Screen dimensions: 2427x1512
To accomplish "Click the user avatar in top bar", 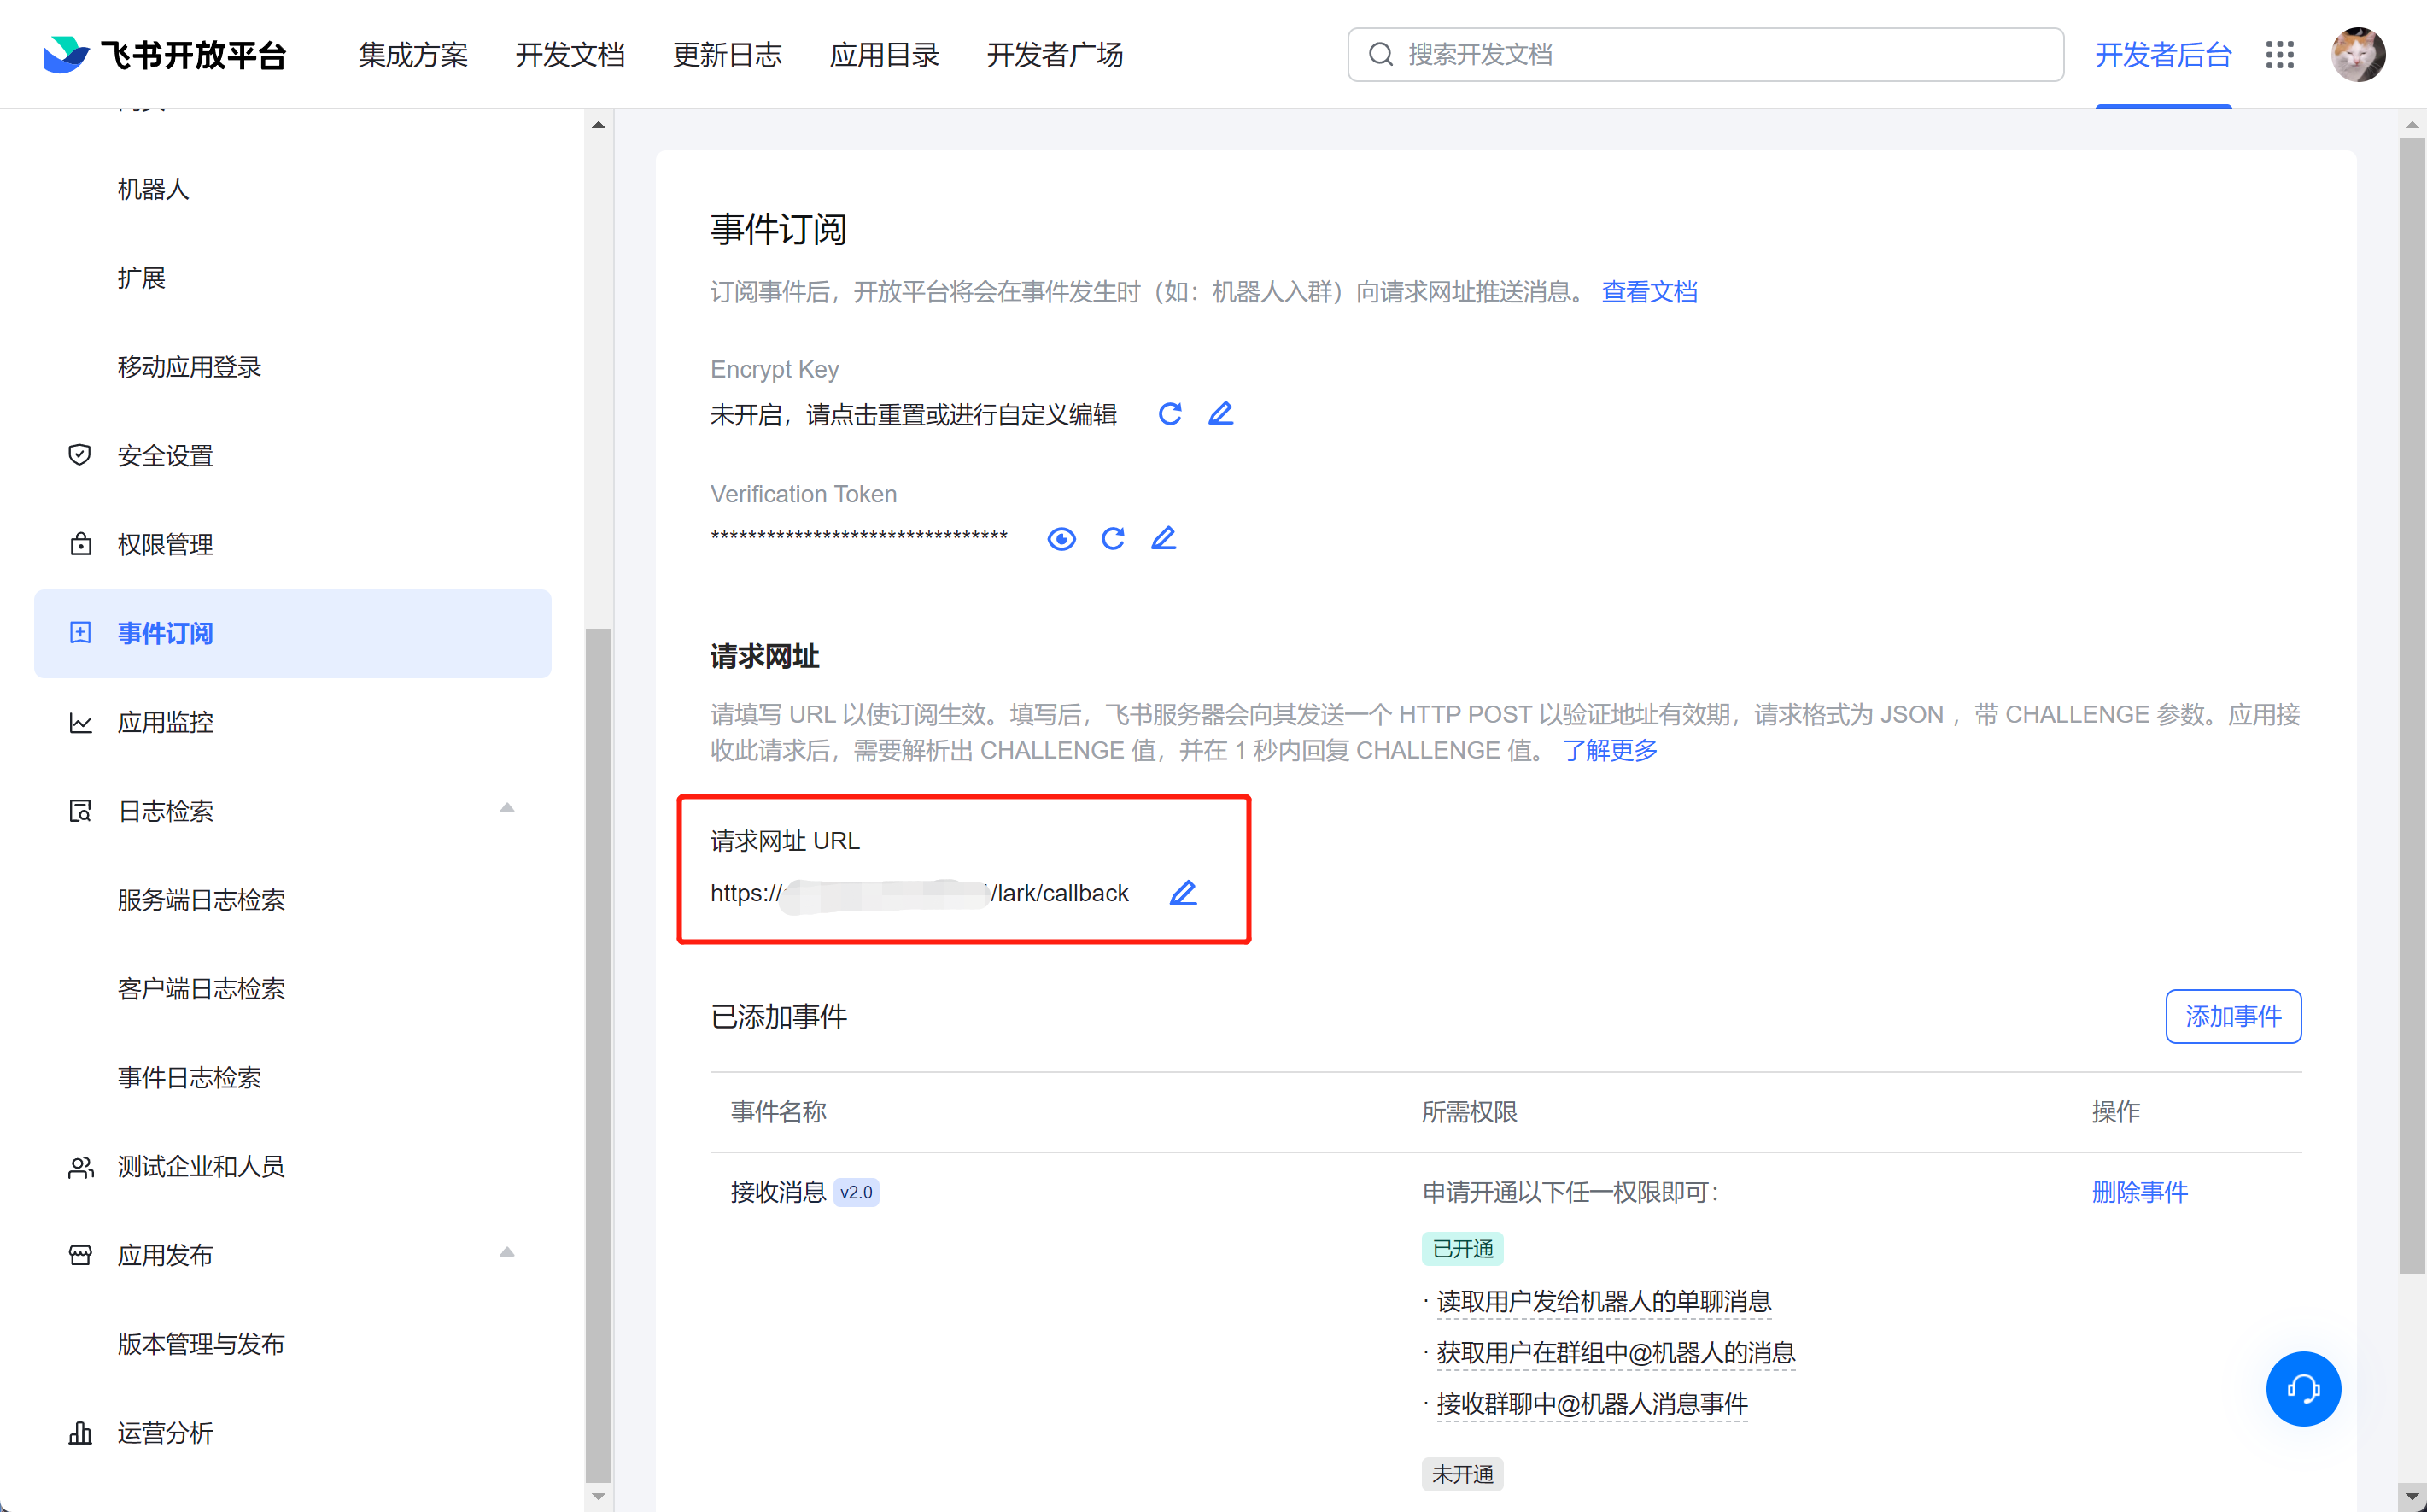I will [x=2358, y=55].
